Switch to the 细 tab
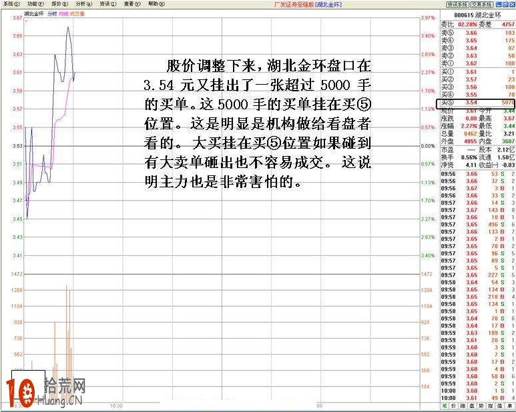This screenshot has width=516, height=412. pos(463,407)
